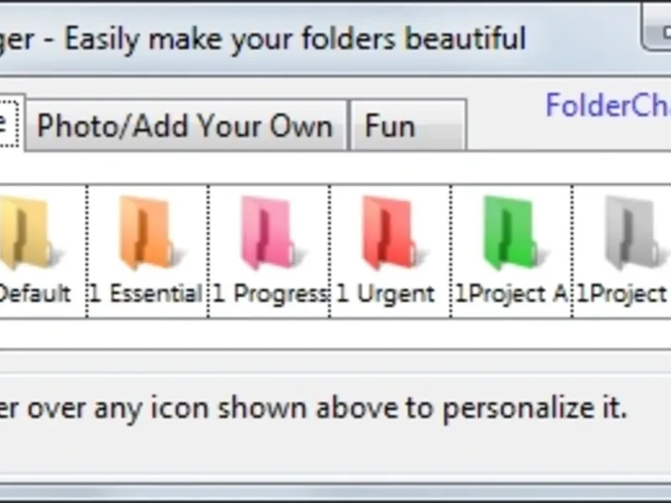The height and width of the screenshot is (503, 671).
Task: Click the "1 Essential" label text
Action: pos(147,294)
